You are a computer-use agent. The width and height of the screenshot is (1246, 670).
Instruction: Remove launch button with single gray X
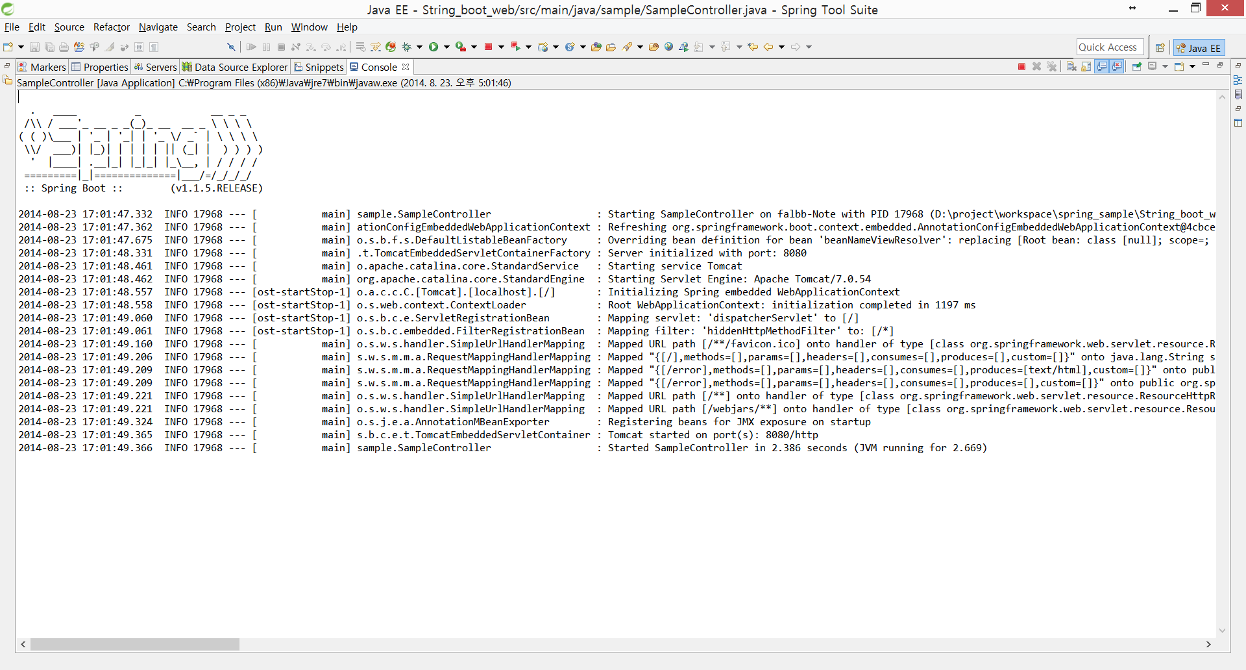tap(1036, 67)
